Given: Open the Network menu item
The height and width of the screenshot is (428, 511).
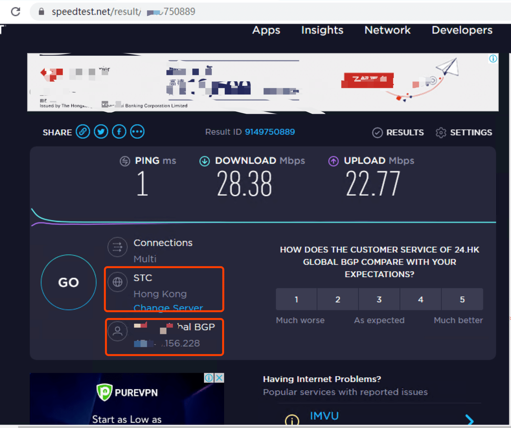Looking at the screenshot, I should 388,30.
